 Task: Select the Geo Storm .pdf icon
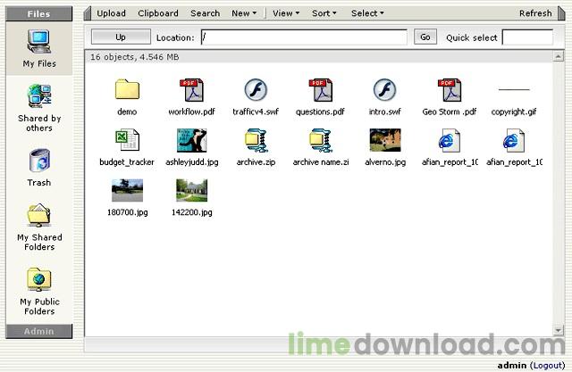click(x=449, y=90)
